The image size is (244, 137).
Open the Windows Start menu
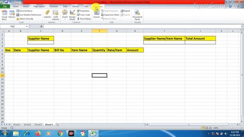(x=5, y=134)
